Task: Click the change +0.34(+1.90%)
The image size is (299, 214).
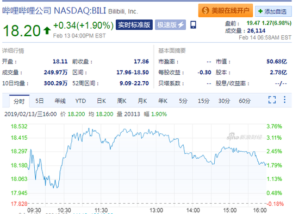Action: (x=84, y=25)
